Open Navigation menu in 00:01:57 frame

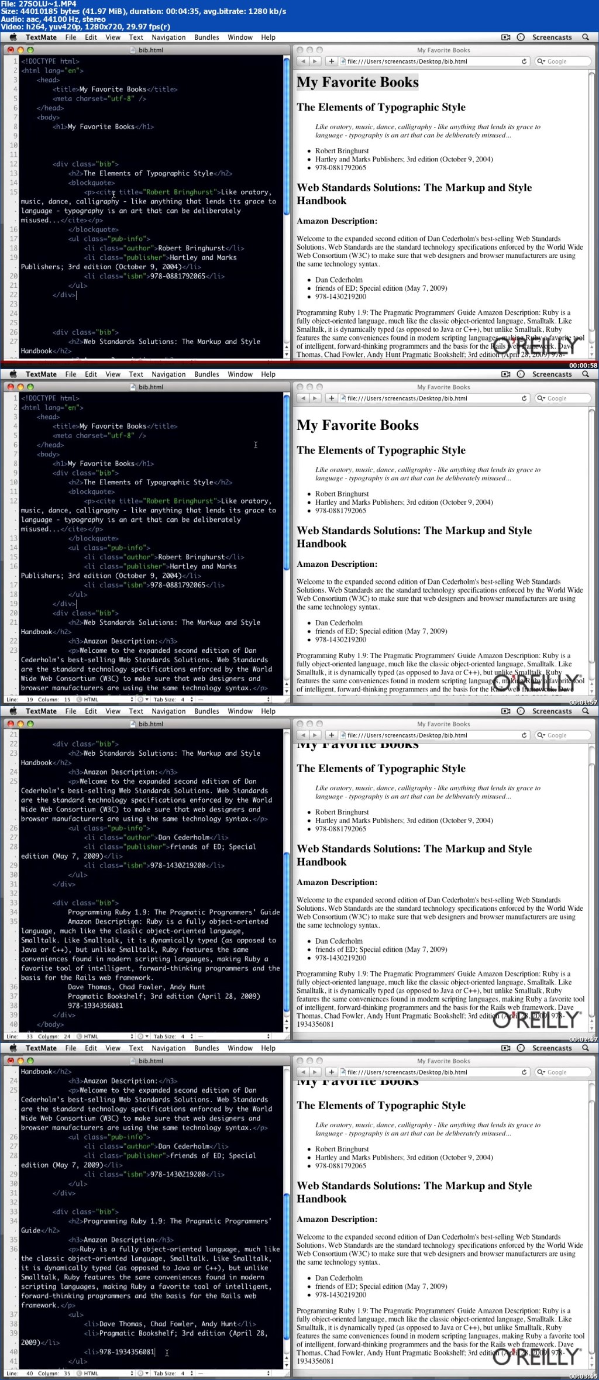coord(168,374)
